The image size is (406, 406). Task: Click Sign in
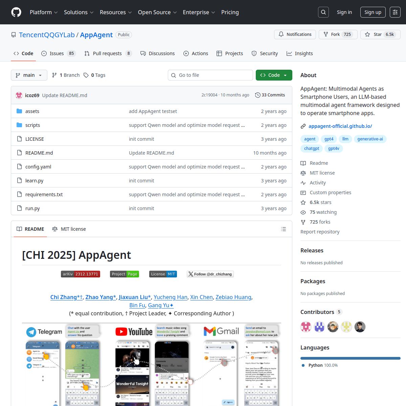pyautogui.click(x=344, y=12)
